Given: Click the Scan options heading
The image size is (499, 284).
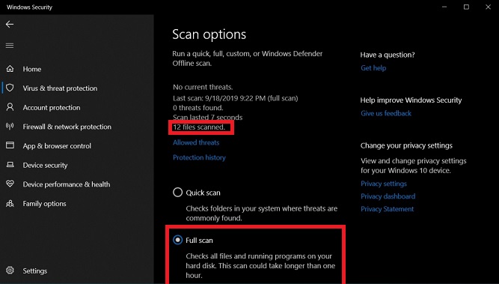Looking at the screenshot, I should (x=209, y=34).
